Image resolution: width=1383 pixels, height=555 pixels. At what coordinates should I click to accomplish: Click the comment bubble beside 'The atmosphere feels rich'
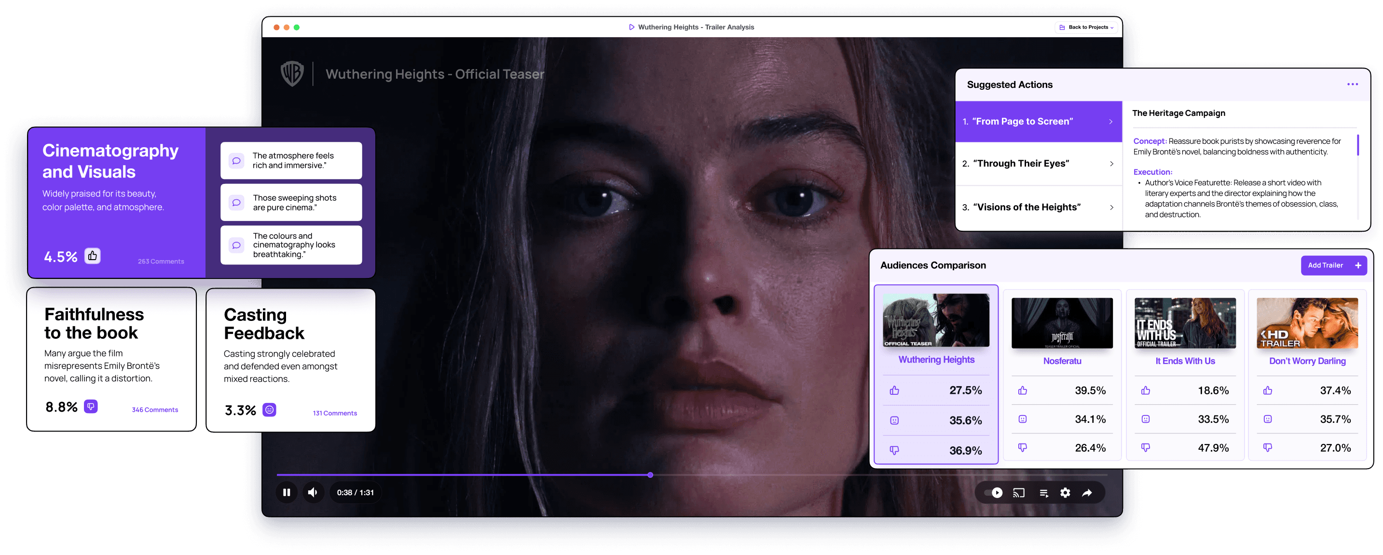236,160
